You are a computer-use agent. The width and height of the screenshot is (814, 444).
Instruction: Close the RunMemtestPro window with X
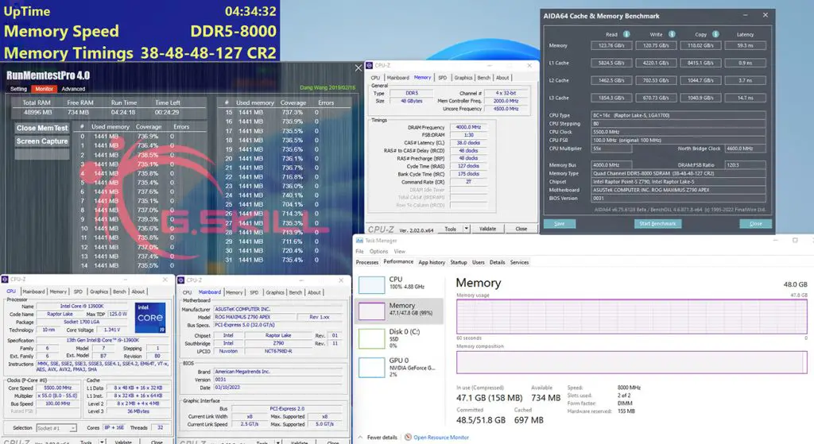(359, 68)
